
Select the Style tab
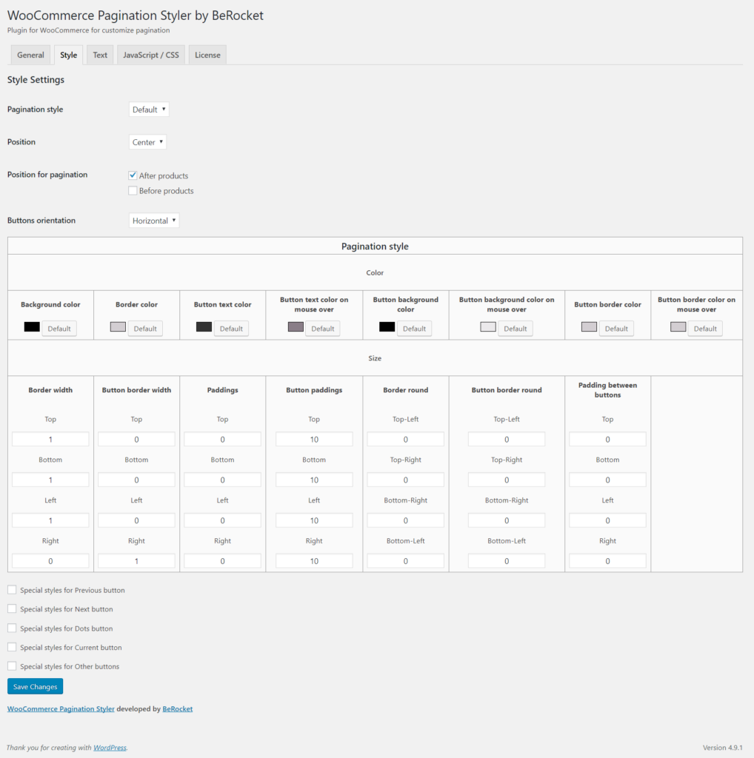pos(68,55)
